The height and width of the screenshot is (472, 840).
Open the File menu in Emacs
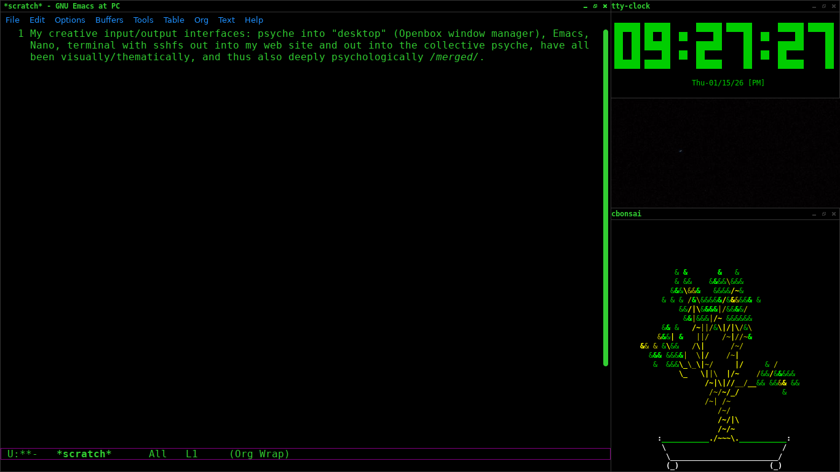[12, 20]
